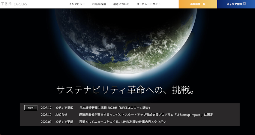Screen dimensions: 255x135
Task: Open the 25新卒採用 menu item
Action: pyautogui.click(x=99, y=4)
